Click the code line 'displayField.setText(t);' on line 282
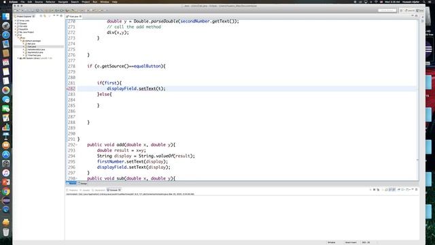Screen dimensions: 435x245 tap(136, 88)
